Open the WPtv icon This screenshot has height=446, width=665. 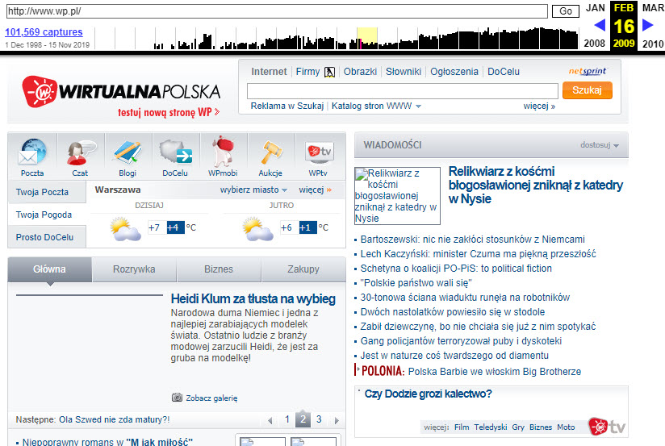tap(319, 152)
